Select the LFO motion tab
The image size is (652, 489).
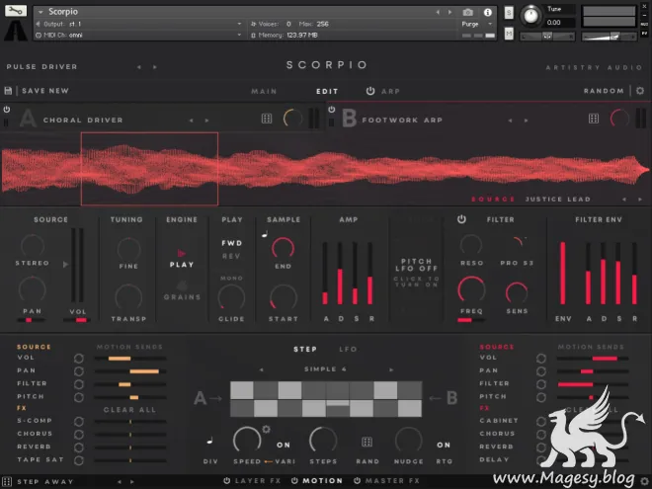point(348,350)
